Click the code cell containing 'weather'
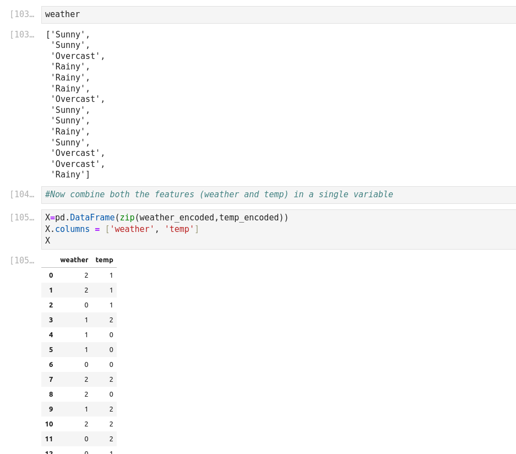516x454 pixels. tap(278, 15)
